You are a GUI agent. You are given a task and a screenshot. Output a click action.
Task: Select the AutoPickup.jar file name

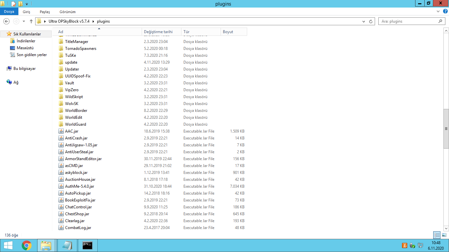78,193
